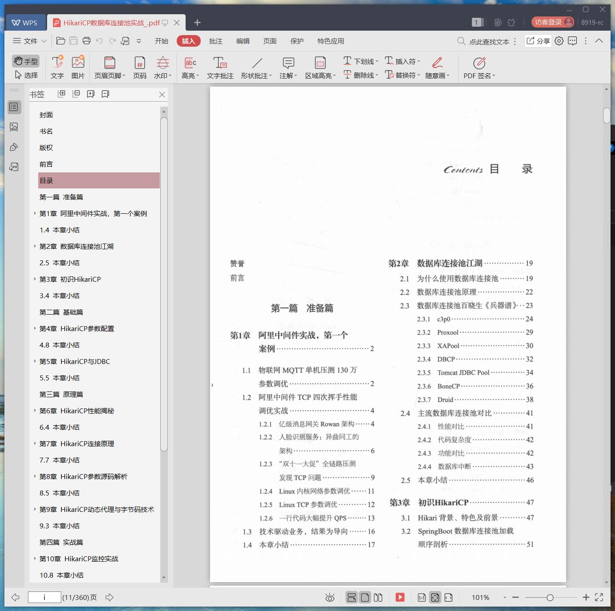Delete bookmark icon in 书签 panel
This screenshot has height=611, width=615.
click(x=106, y=94)
